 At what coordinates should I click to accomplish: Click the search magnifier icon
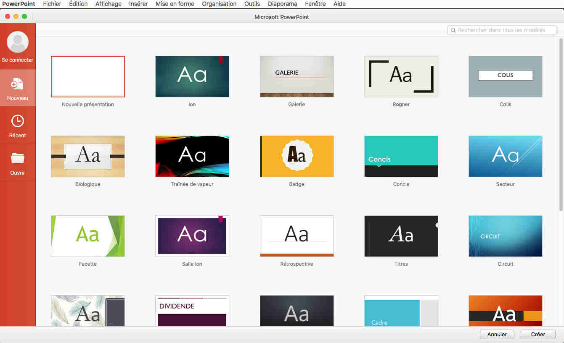(453, 30)
